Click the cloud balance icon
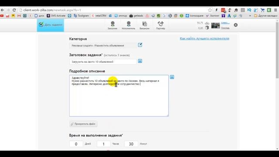Screen dimensions: 279x157 (x=207, y=23)
